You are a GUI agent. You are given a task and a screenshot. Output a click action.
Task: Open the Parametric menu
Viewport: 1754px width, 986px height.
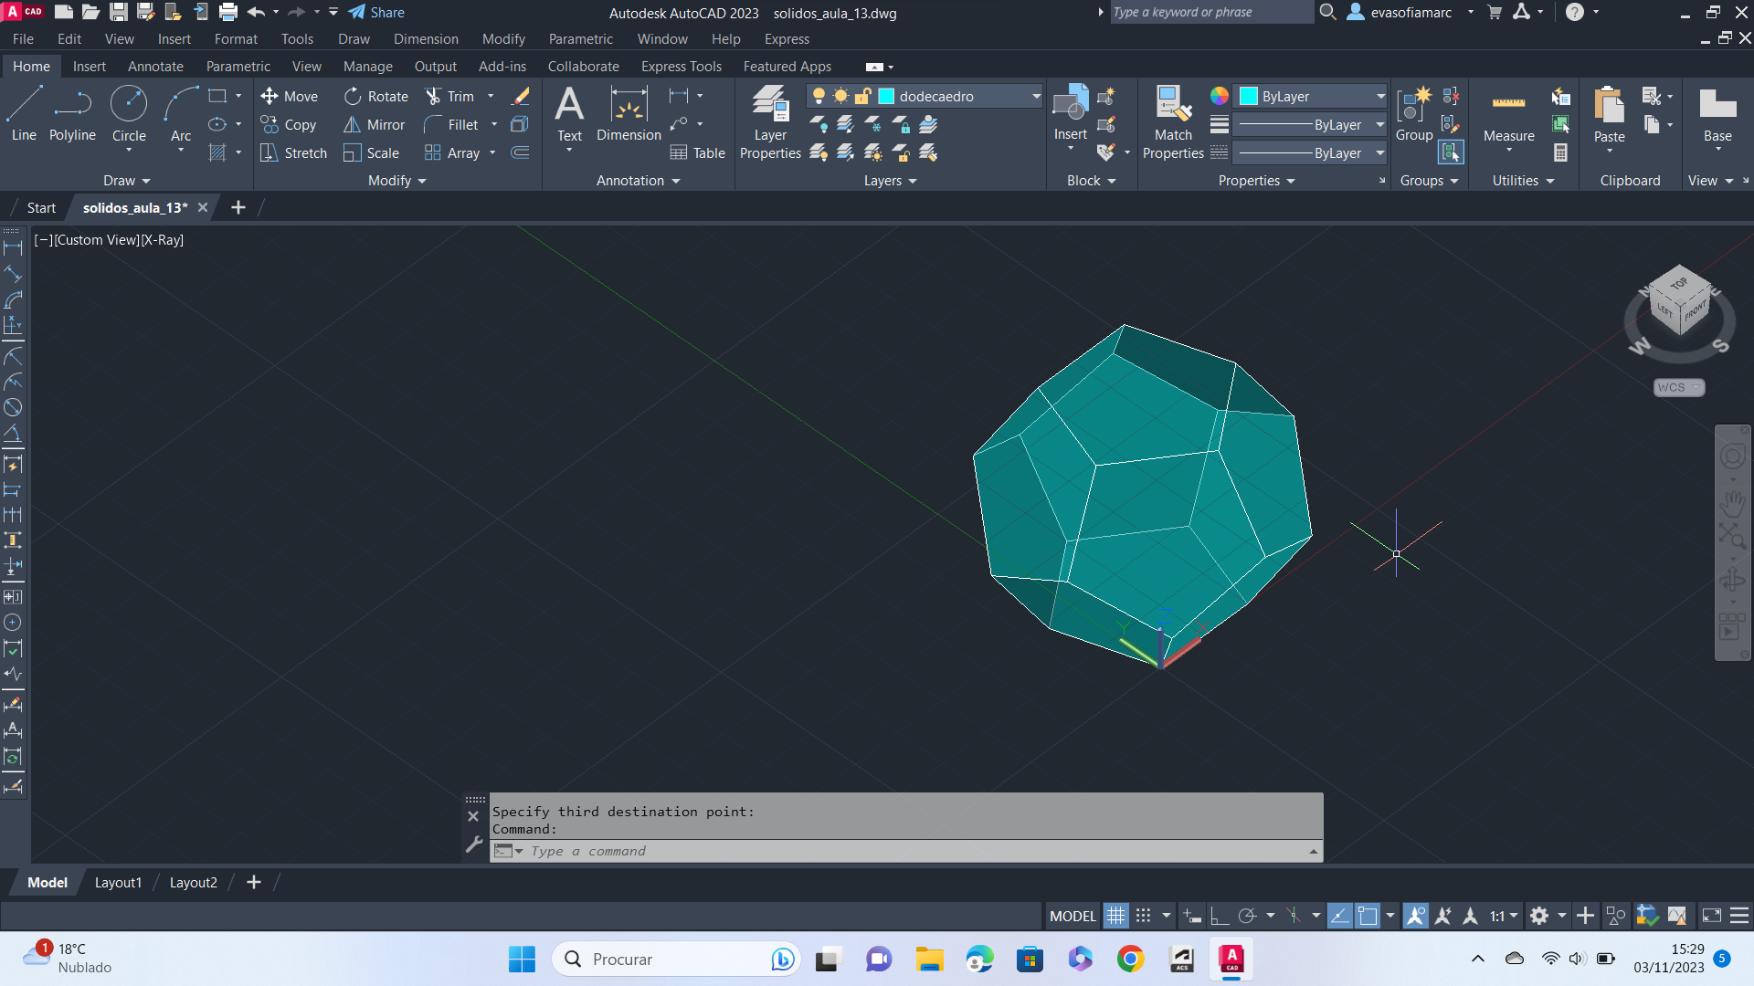click(x=580, y=38)
